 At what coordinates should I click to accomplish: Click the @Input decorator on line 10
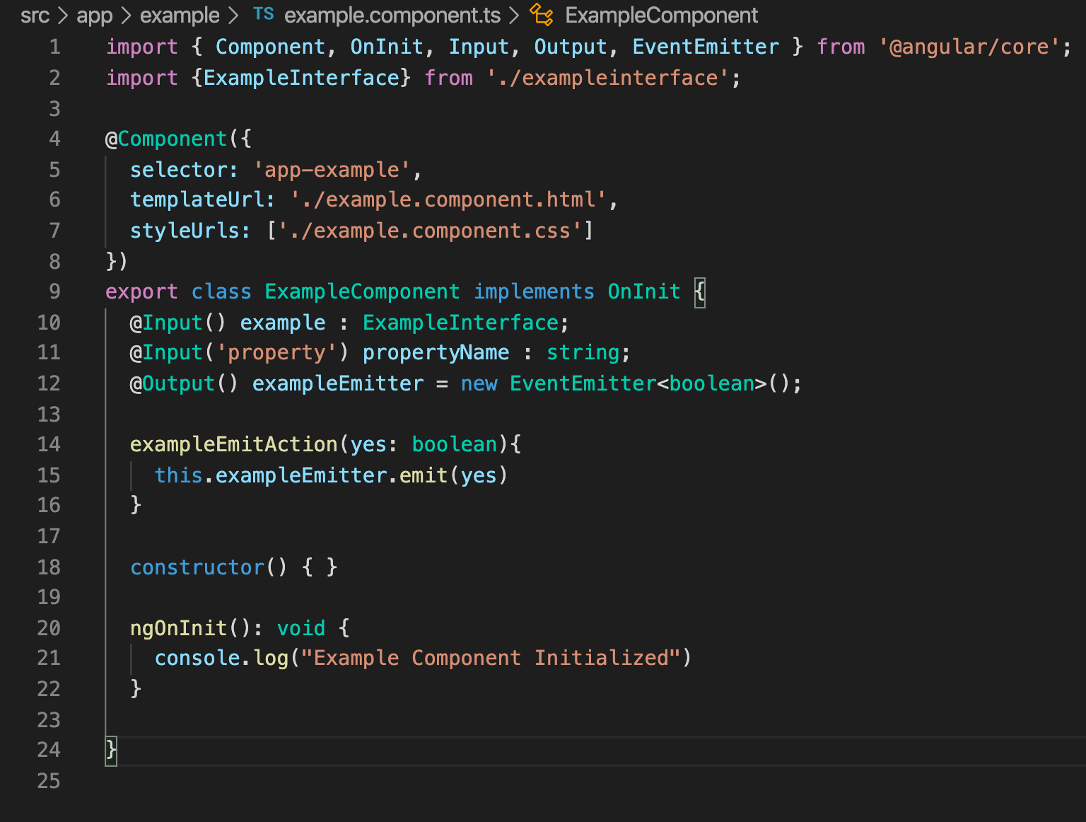[x=164, y=323]
